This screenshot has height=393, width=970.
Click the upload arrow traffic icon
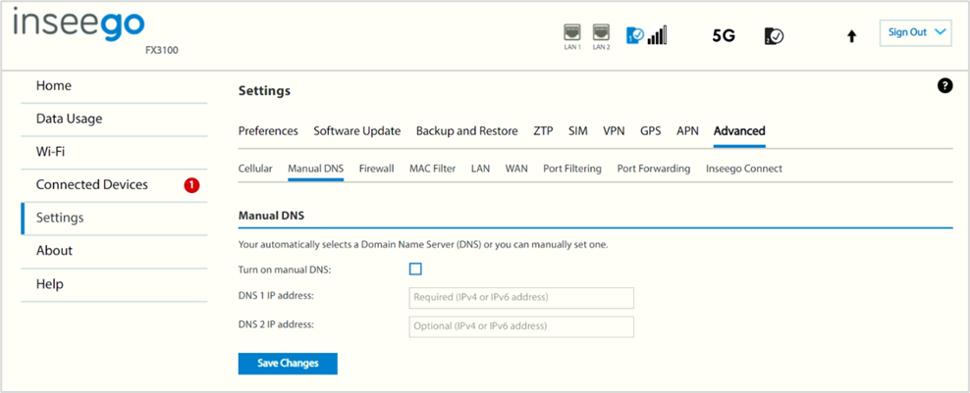tap(852, 37)
